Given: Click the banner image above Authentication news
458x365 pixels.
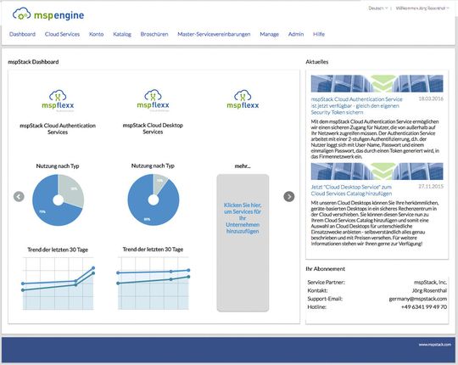Looking at the screenshot, I should coord(377,83).
